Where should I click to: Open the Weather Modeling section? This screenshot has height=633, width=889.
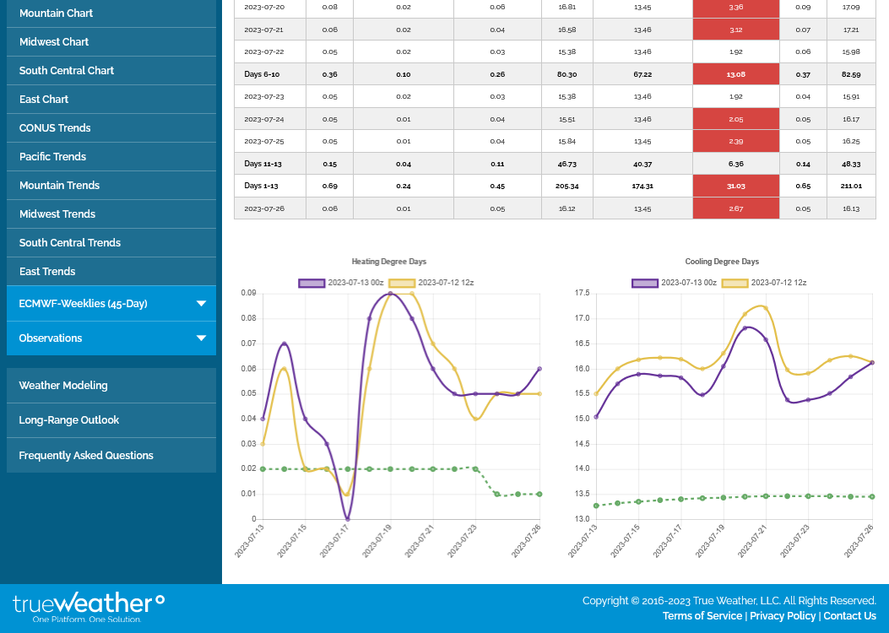point(63,386)
